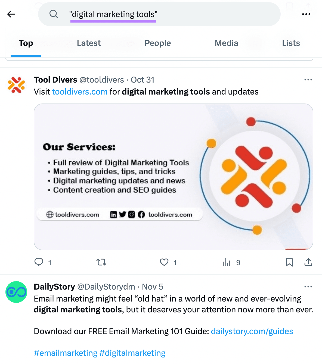Image resolution: width=322 pixels, height=364 pixels.
Task: Like the Tool Divers tweet
Action: click(164, 262)
